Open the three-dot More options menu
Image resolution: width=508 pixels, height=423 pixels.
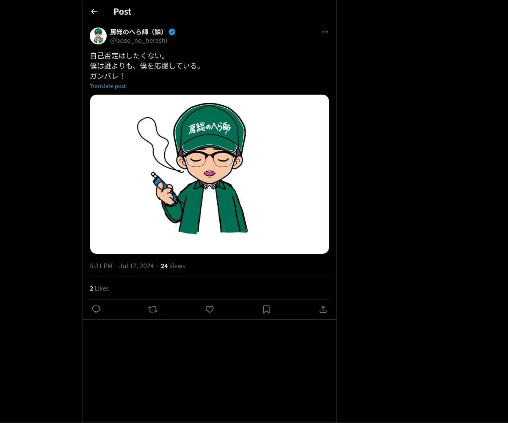[x=325, y=32]
